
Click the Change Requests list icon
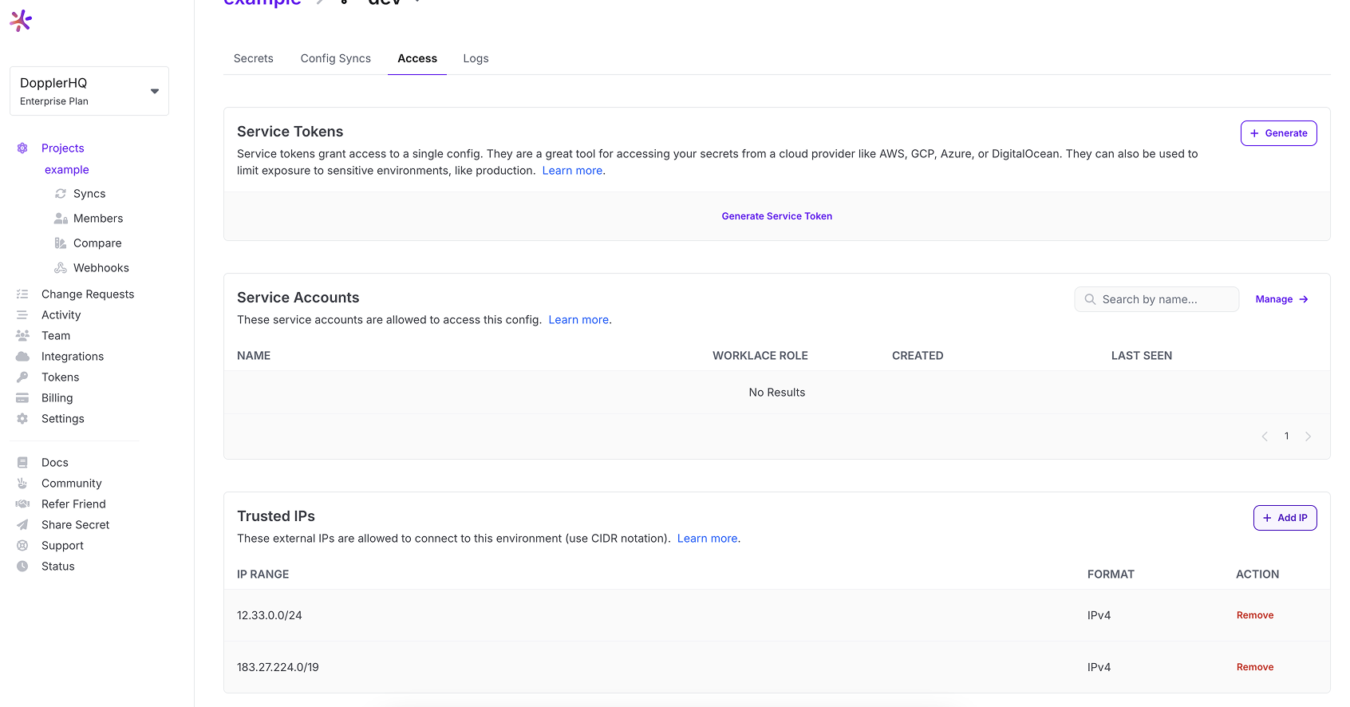(22, 294)
